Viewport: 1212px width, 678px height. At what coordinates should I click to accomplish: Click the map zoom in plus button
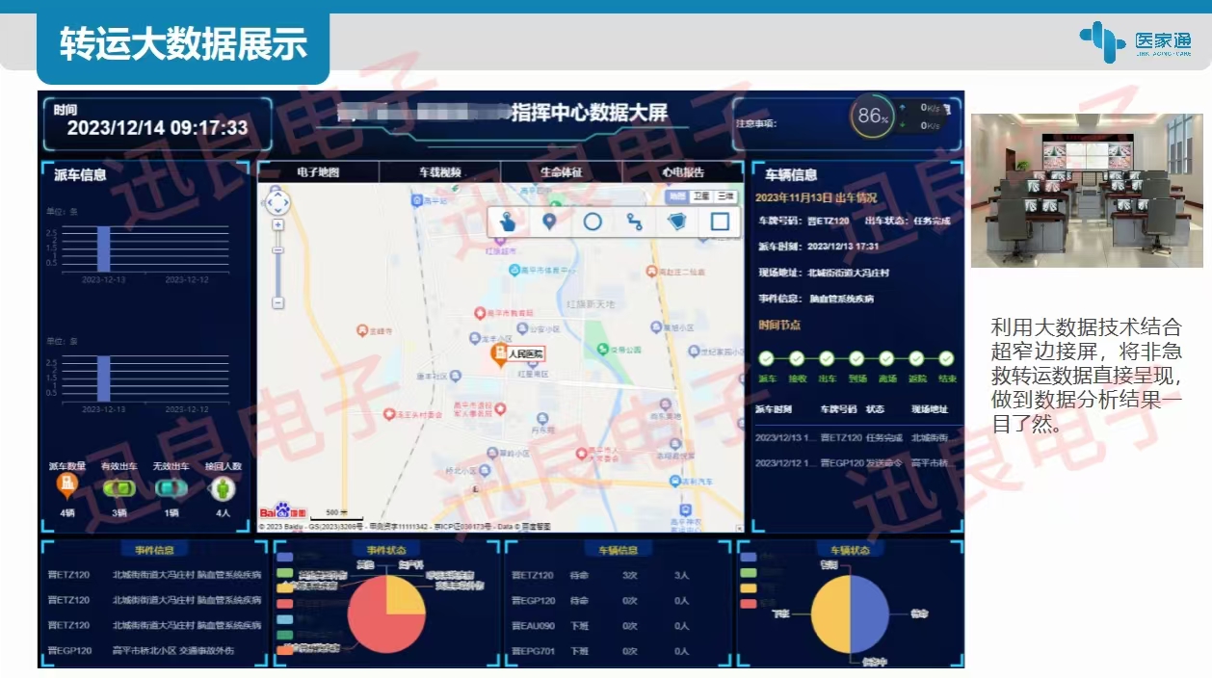277,224
